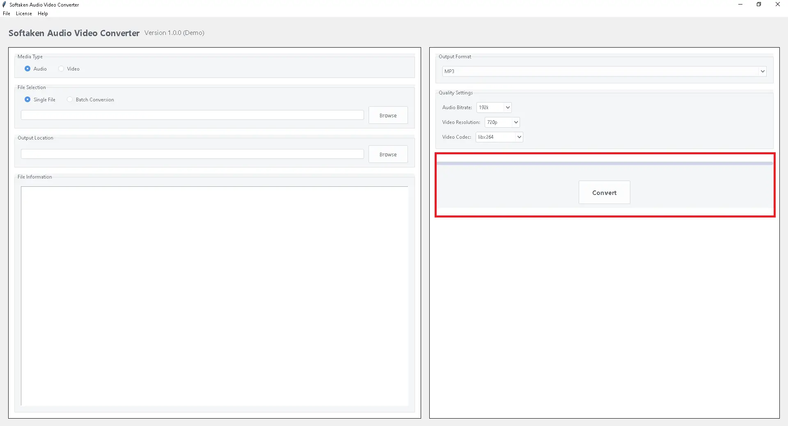Open the Audio Bitrate 192k dropdown
The width and height of the screenshot is (788, 426).
pos(494,108)
